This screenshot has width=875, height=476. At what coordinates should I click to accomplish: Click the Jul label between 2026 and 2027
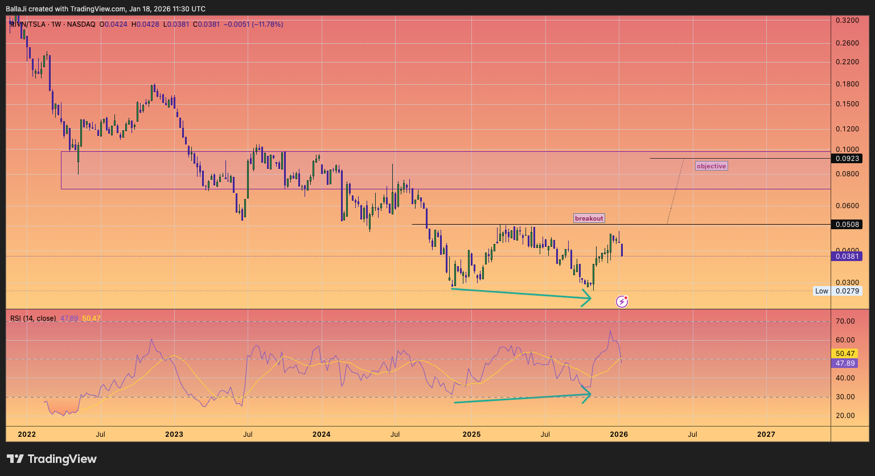pos(693,434)
